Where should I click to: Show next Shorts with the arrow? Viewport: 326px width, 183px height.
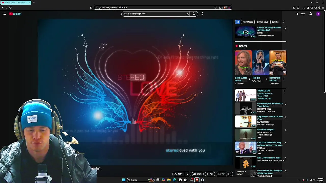[285, 65]
